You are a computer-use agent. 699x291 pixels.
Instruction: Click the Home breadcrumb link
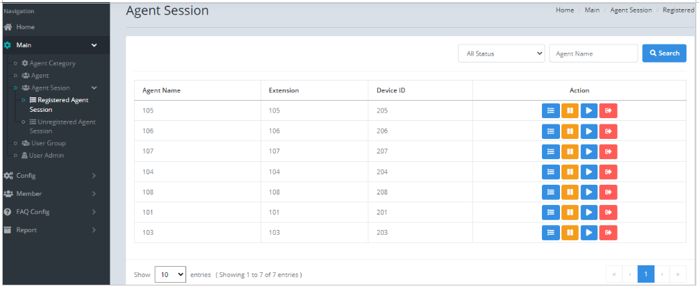click(x=564, y=10)
